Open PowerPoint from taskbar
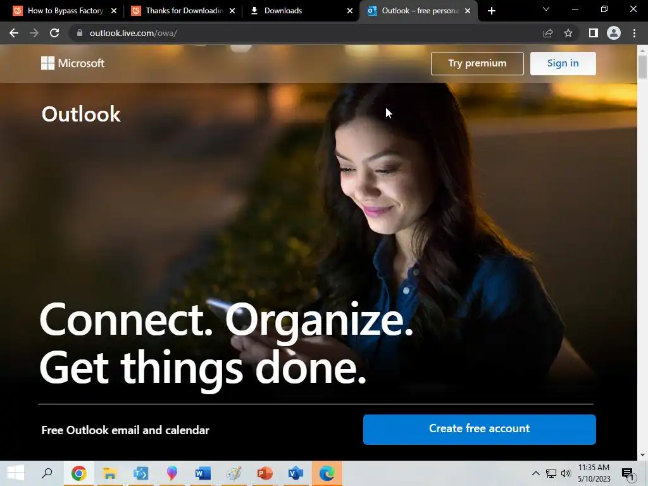This screenshot has width=648, height=486. click(265, 473)
